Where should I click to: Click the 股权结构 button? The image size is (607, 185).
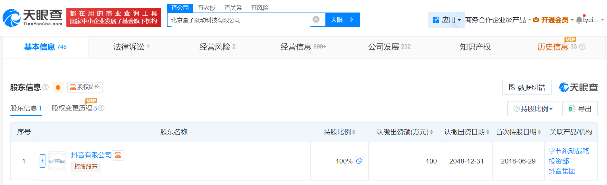coord(85,87)
